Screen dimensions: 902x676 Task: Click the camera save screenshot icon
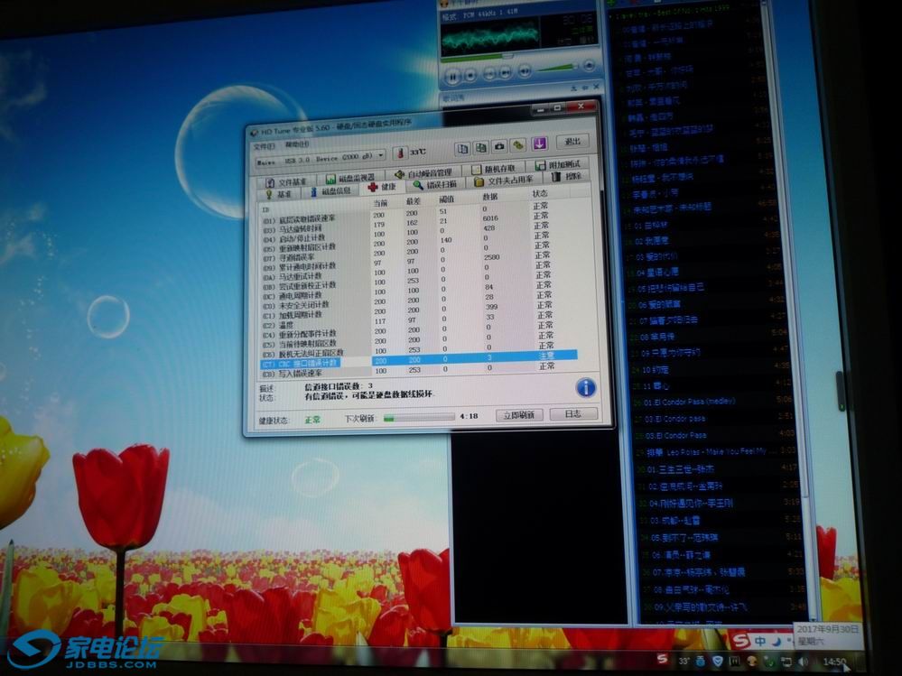[499, 146]
